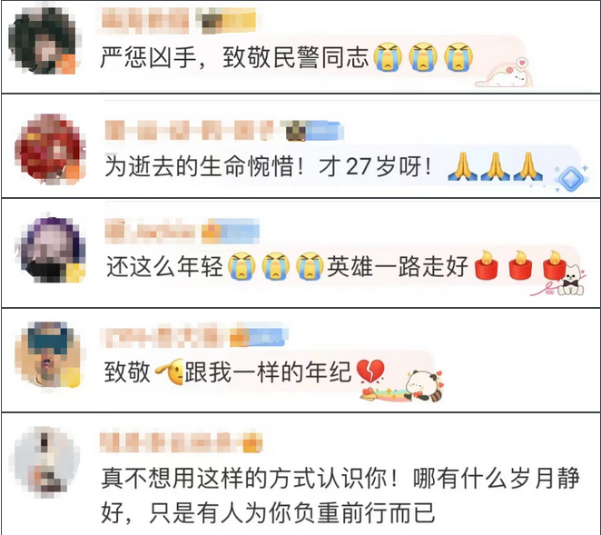Open the second commenter's blurred username
Screen dimensions: 601x535
(190, 131)
